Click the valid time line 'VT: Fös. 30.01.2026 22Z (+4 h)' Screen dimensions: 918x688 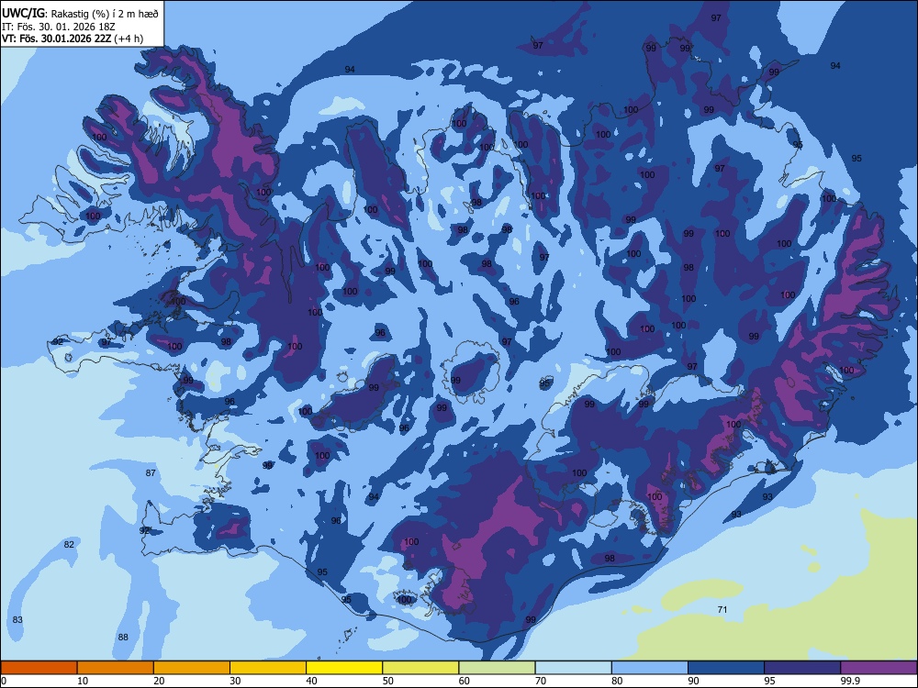tap(73, 39)
